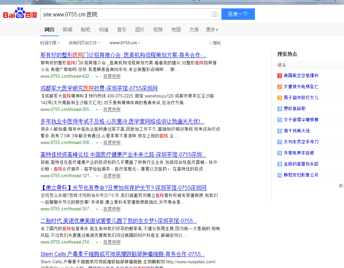Select the 视频 tab
This screenshot has width=344, height=268.
tap(157, 29)
